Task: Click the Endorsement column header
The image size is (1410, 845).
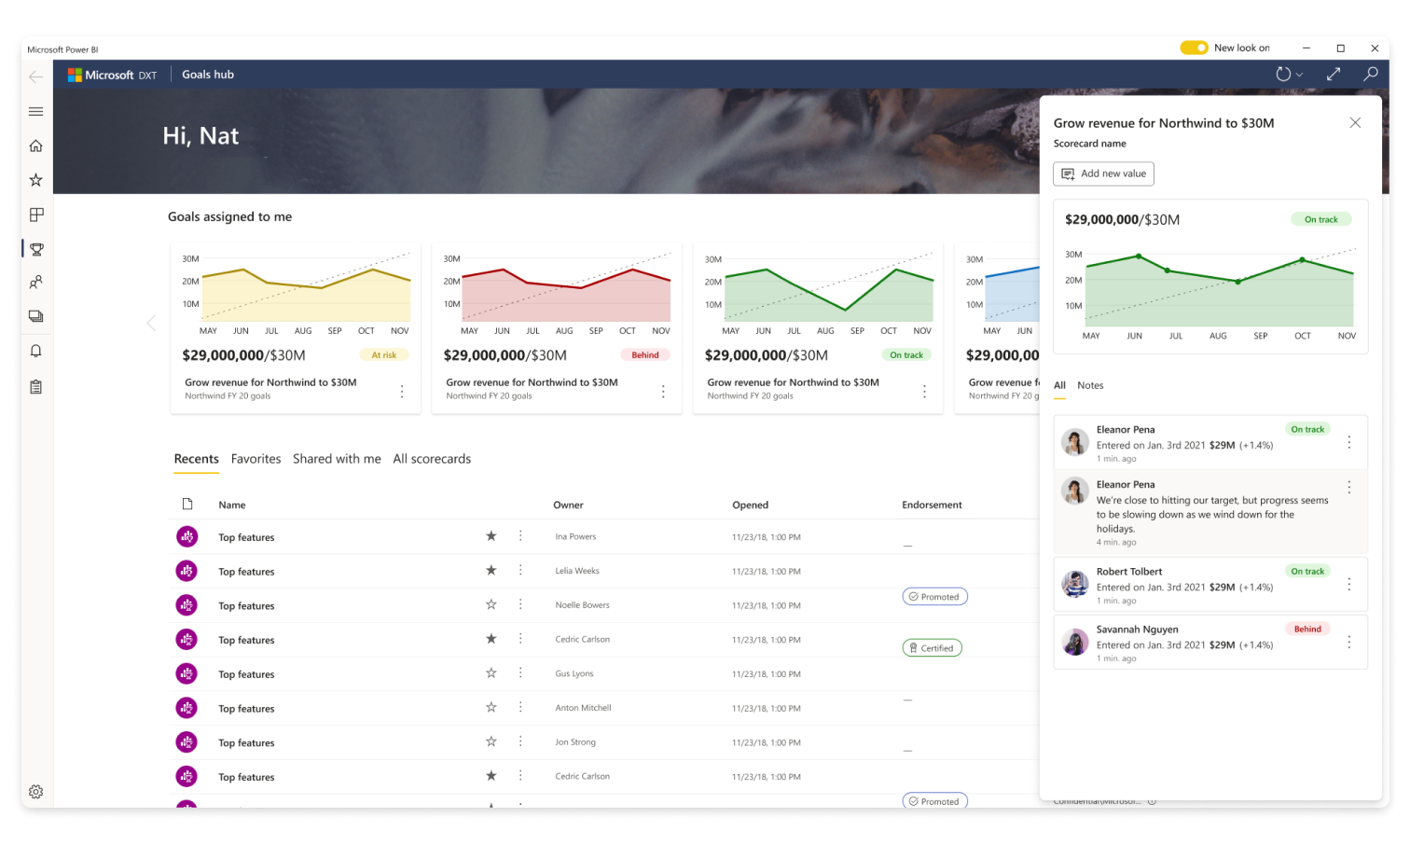Action: click(932, 506)
